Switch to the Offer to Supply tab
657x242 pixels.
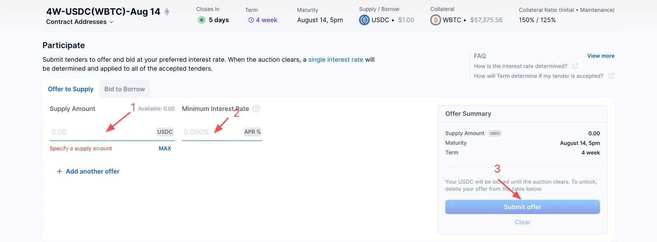(x=71, y=89)
